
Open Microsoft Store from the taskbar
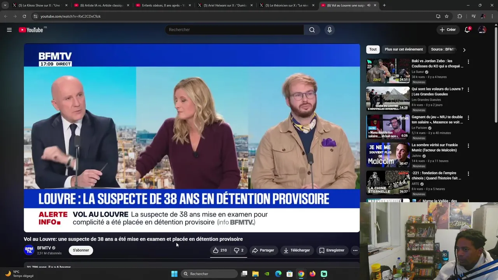point(289,274)
